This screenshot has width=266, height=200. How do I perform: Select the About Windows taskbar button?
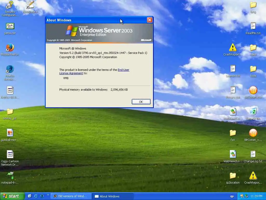(113, 196)
